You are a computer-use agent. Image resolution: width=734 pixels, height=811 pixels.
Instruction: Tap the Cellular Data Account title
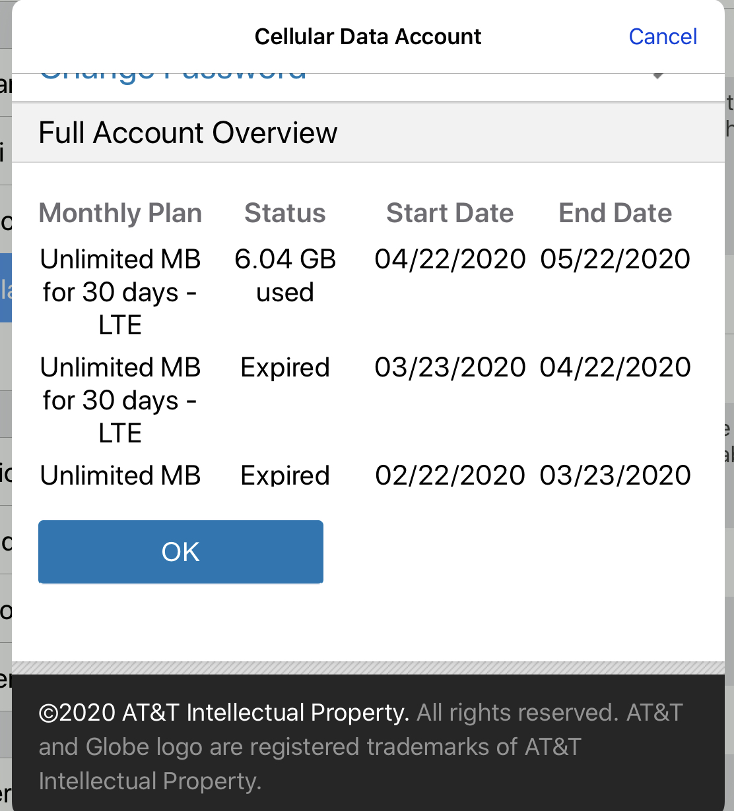tap(368, 36)
